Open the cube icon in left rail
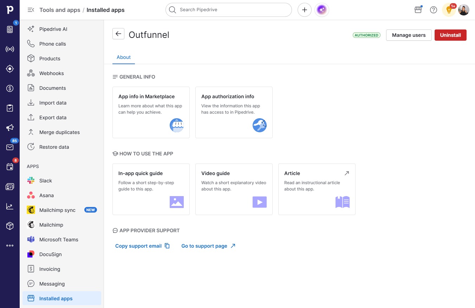The height and width of the screenshot is (308, 475). click(x=10, y=226)
